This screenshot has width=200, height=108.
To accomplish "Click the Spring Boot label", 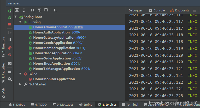I will click(x=33, y=17).
